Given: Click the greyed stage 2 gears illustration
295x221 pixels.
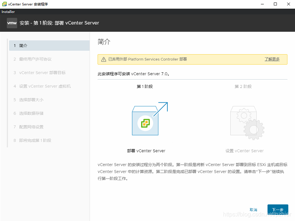Looking at the screenshot, I should pyautogui.click(x=247, y=123).
